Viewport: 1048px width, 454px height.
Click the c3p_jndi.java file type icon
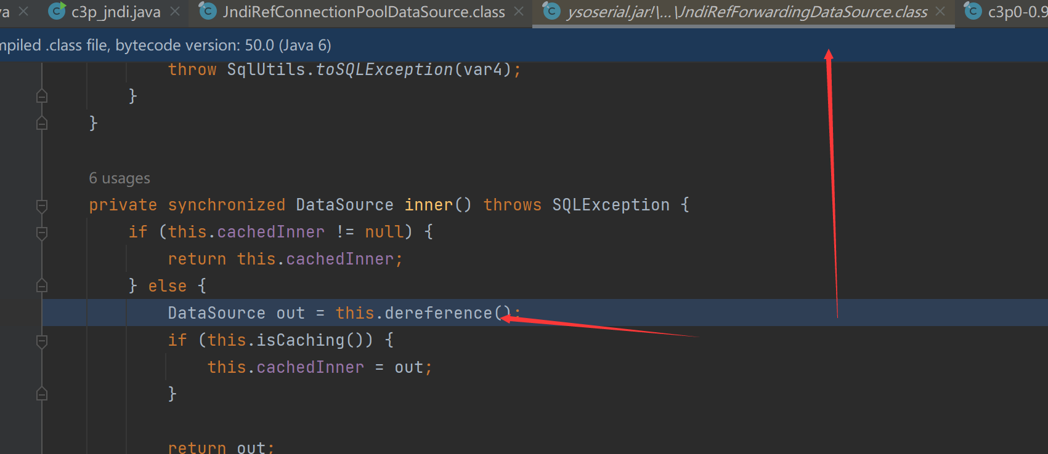pos(57,11)
